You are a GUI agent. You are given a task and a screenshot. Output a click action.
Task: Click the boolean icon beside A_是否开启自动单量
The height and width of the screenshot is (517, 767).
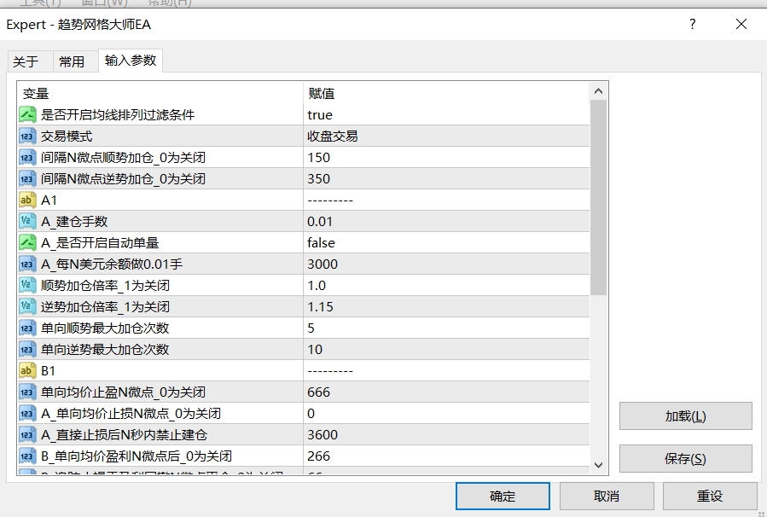point(27,243)
